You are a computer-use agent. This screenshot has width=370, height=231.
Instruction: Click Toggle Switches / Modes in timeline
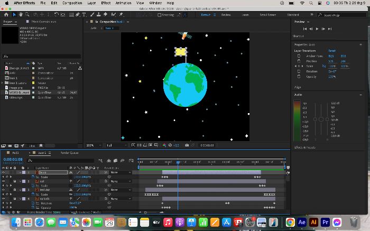(x=86, y=212)
